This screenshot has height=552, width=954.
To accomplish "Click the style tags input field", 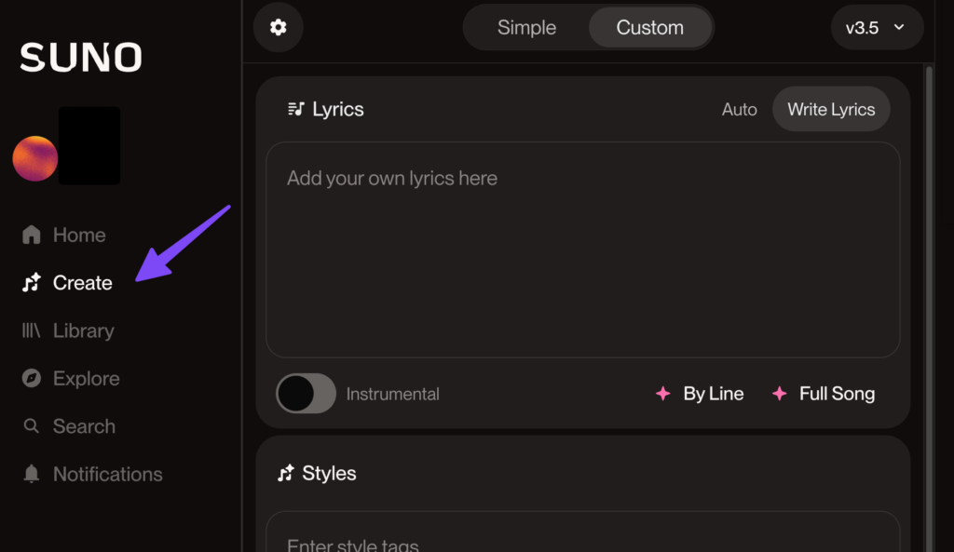I will (583, 532).
